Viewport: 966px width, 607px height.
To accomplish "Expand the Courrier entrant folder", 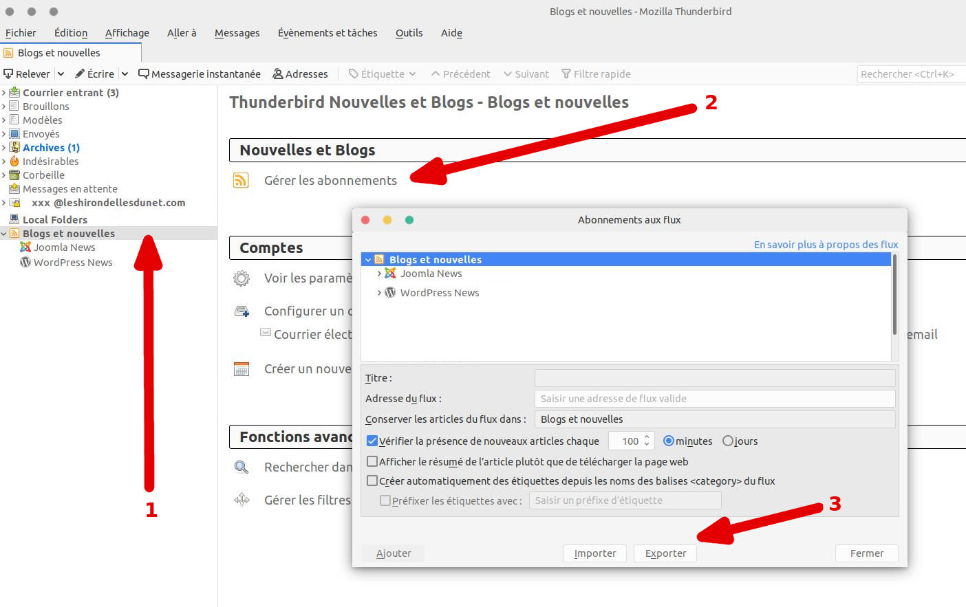I will point(4,92).
